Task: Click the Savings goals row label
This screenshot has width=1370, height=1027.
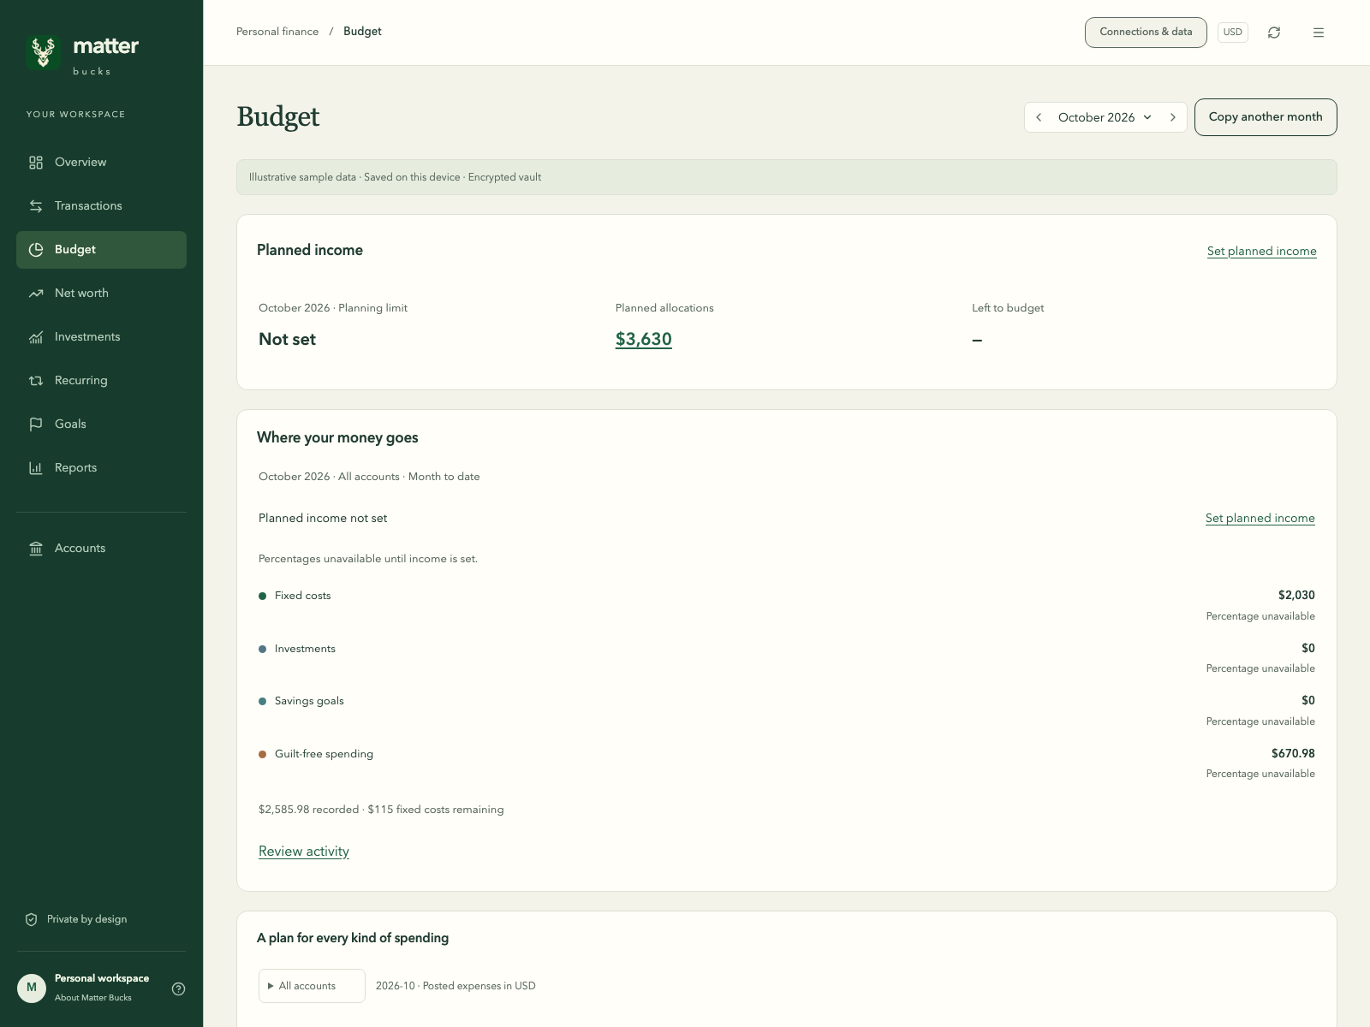Action: [309, 701]
